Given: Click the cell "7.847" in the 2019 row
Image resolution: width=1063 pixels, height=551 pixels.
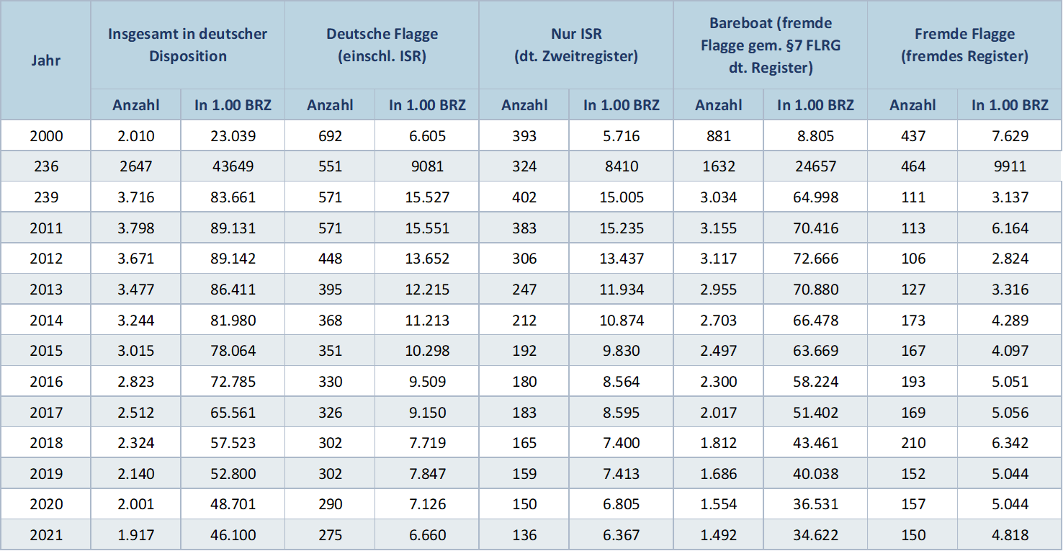Looking at the screenshot, I should (428, 474).
